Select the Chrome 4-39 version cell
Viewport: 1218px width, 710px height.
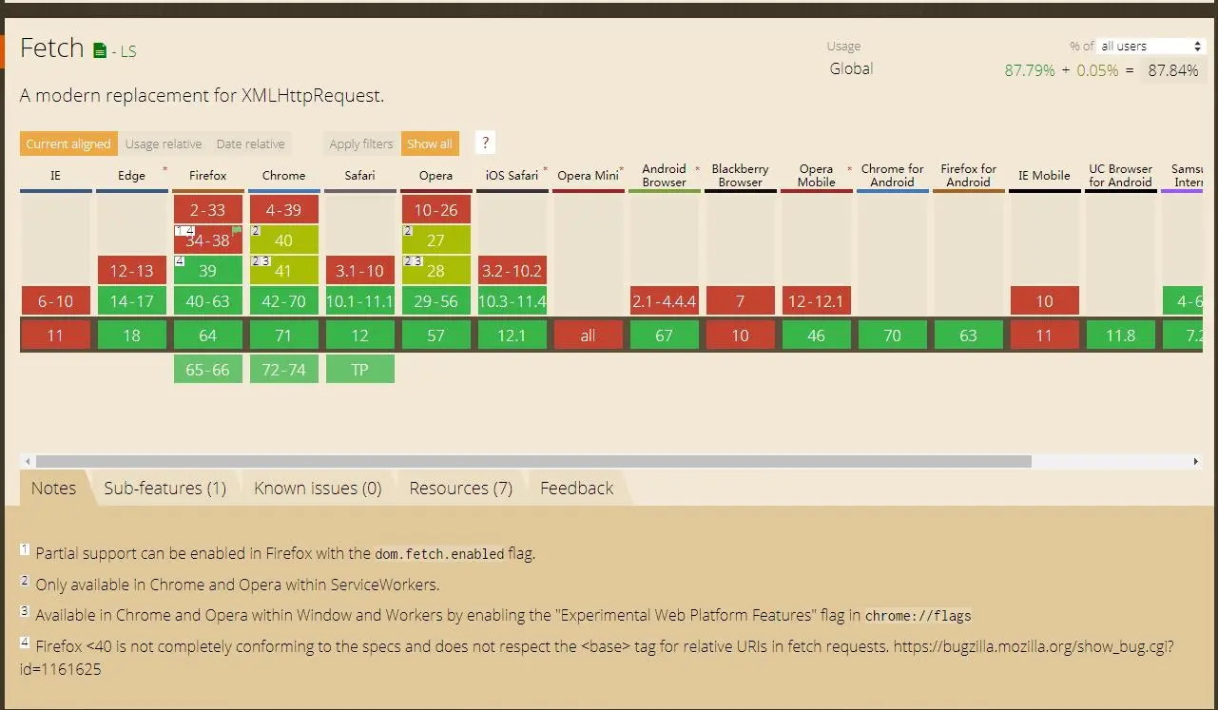click(283, 210)
